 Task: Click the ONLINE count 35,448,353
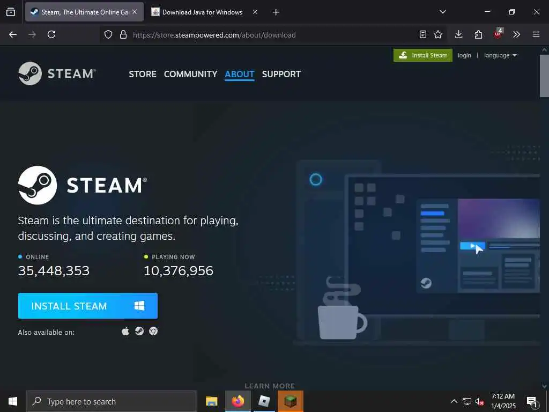coord(54,271)
